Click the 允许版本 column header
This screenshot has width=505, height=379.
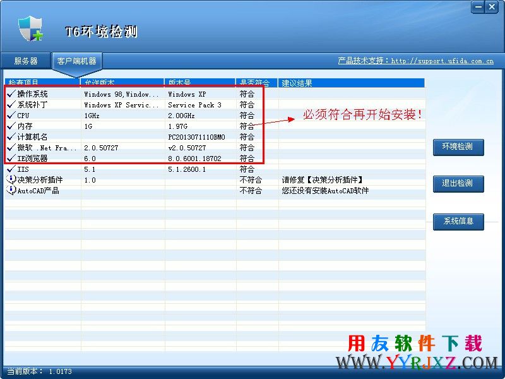pyautogui.click(x=122, y=83)
